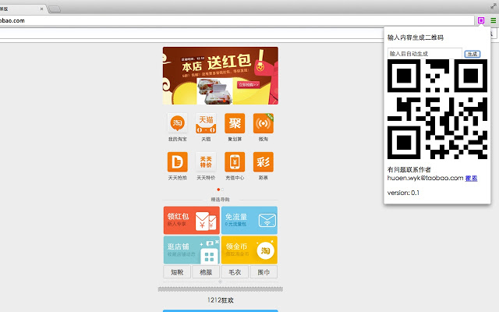
Task: Click the blue link after the author email
Action: pyautogui.click(x=471, y=179)
